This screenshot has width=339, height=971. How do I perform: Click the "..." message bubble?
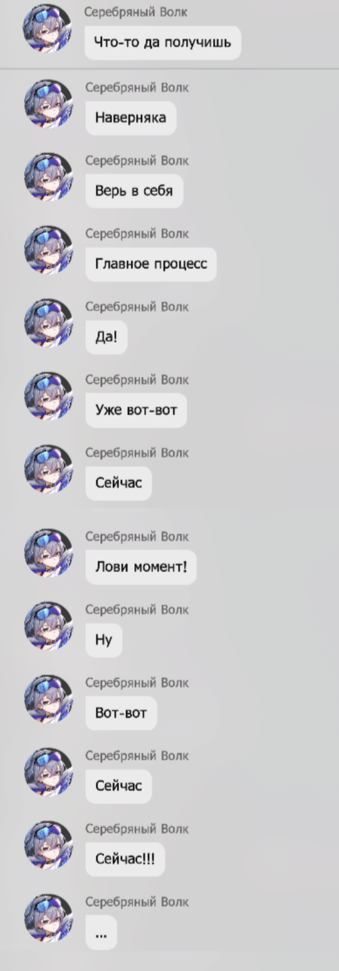(101, 933)
